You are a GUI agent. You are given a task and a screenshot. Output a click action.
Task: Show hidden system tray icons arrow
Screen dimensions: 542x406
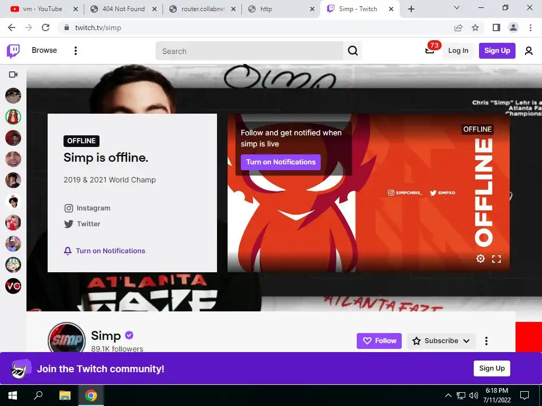[448, 395]
